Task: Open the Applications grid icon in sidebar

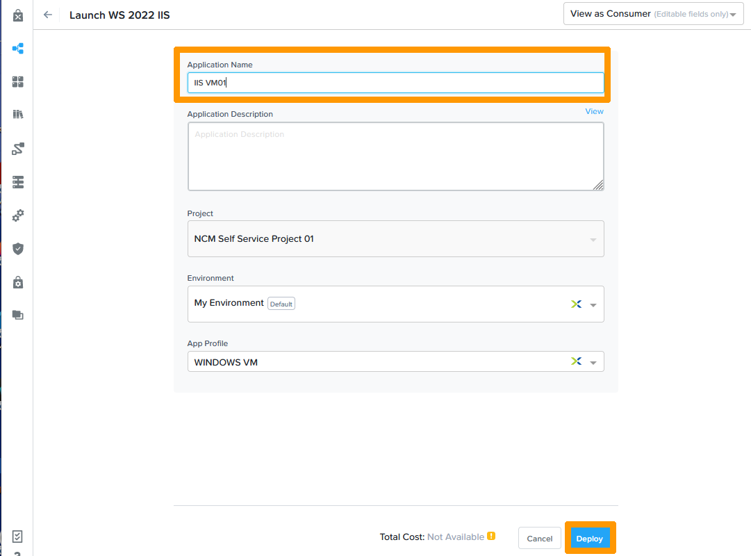Action: (18, 82)
